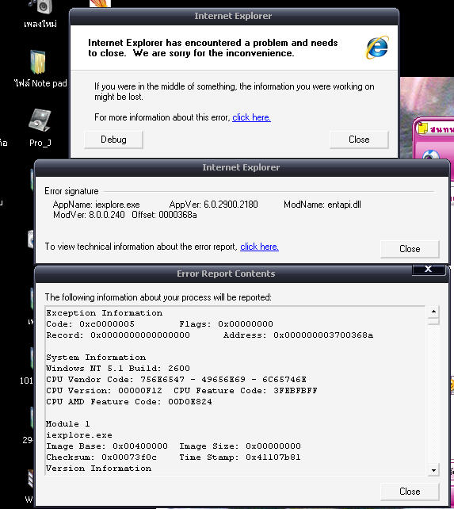This screenshot has width=454, height=509.
Task: Click the 'iexplore.exe' module name in the report
Action: click(79, 435)
